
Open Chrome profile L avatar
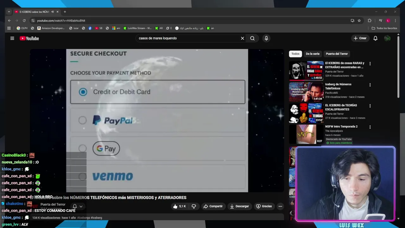[x=388, y=21]
